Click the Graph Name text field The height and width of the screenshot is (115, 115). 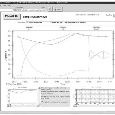(x=70, y=23)
